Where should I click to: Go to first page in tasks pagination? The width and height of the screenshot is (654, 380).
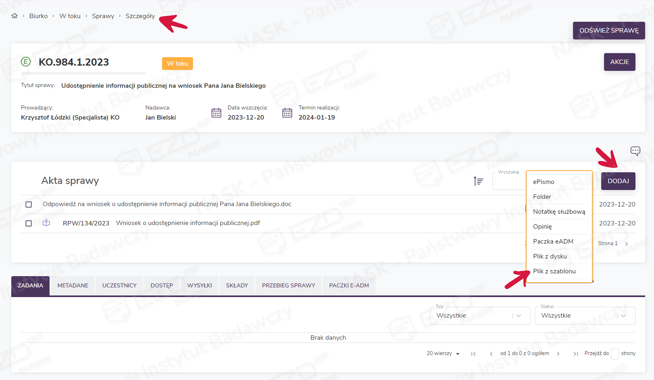pos(473,354)
